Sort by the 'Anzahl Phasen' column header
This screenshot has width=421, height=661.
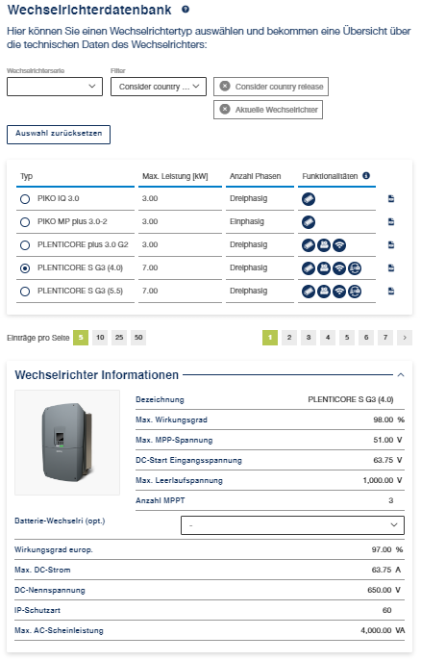point(255,176)
